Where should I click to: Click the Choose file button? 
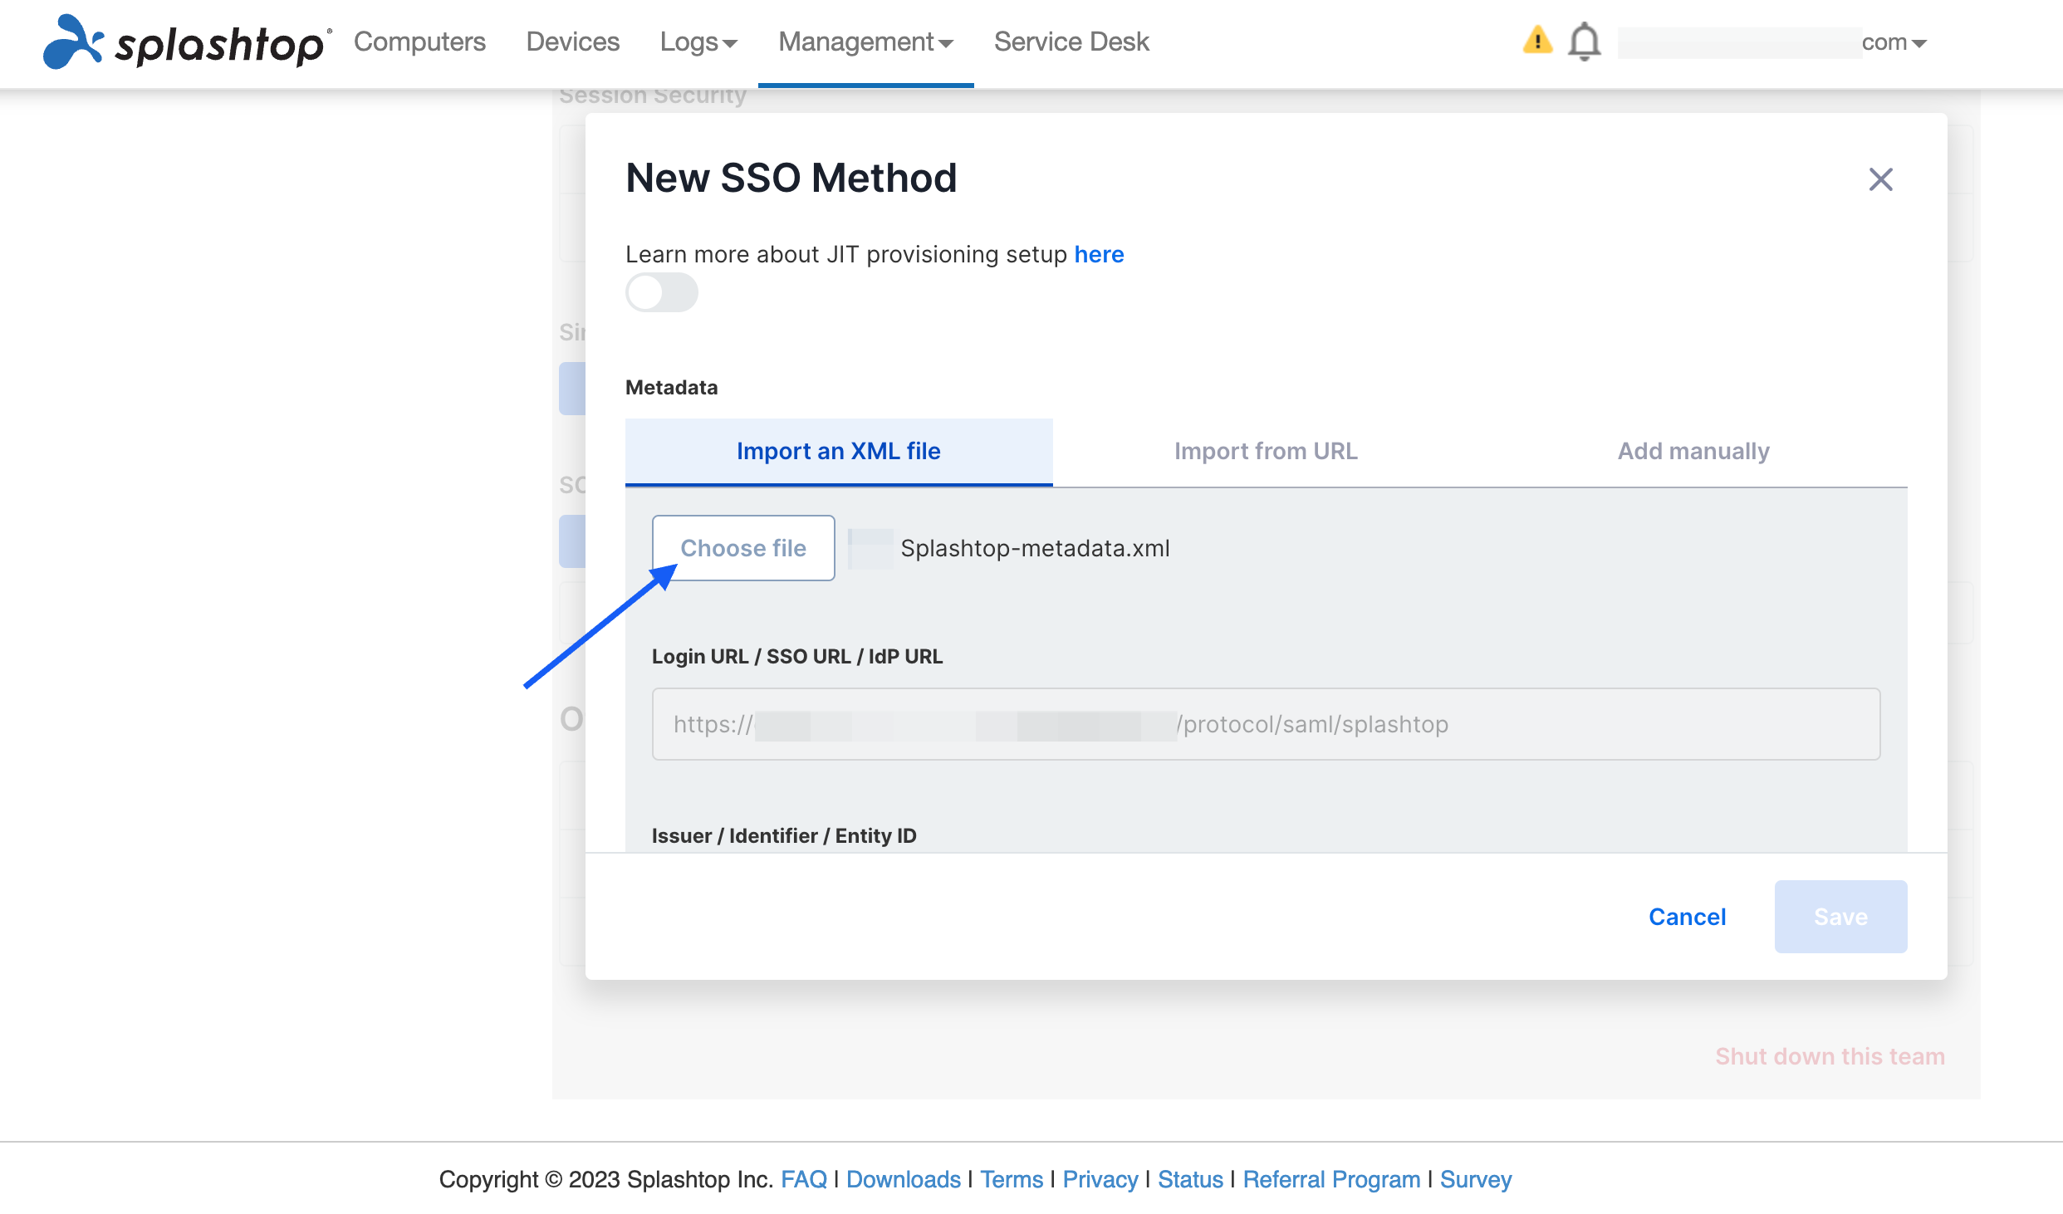(744, 548)
